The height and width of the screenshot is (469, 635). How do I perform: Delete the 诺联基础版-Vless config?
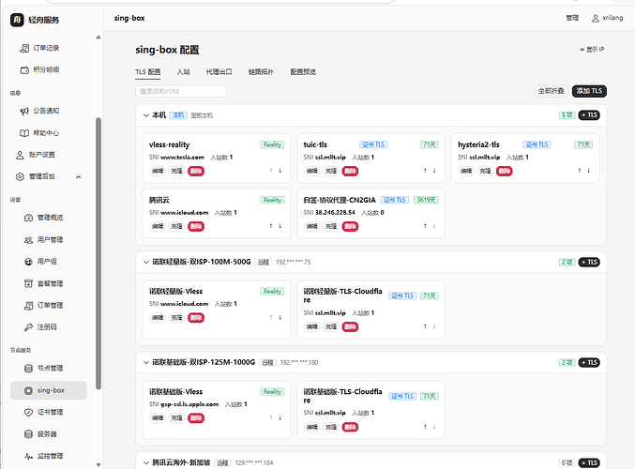(196, 418)
